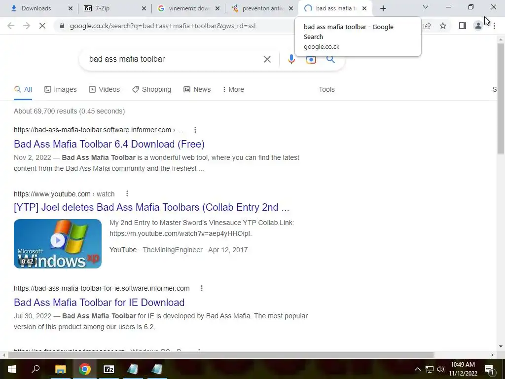Open Chrome's three-dot menu
Viewport: 505px width, 379px height.
pos(494,26)
